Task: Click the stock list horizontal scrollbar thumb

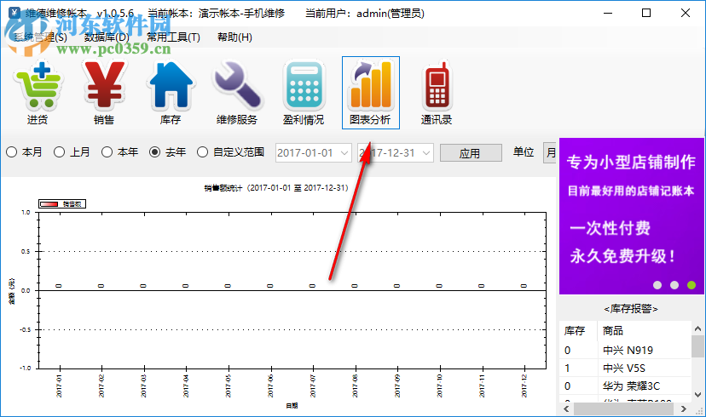Action: pos(623,408)
